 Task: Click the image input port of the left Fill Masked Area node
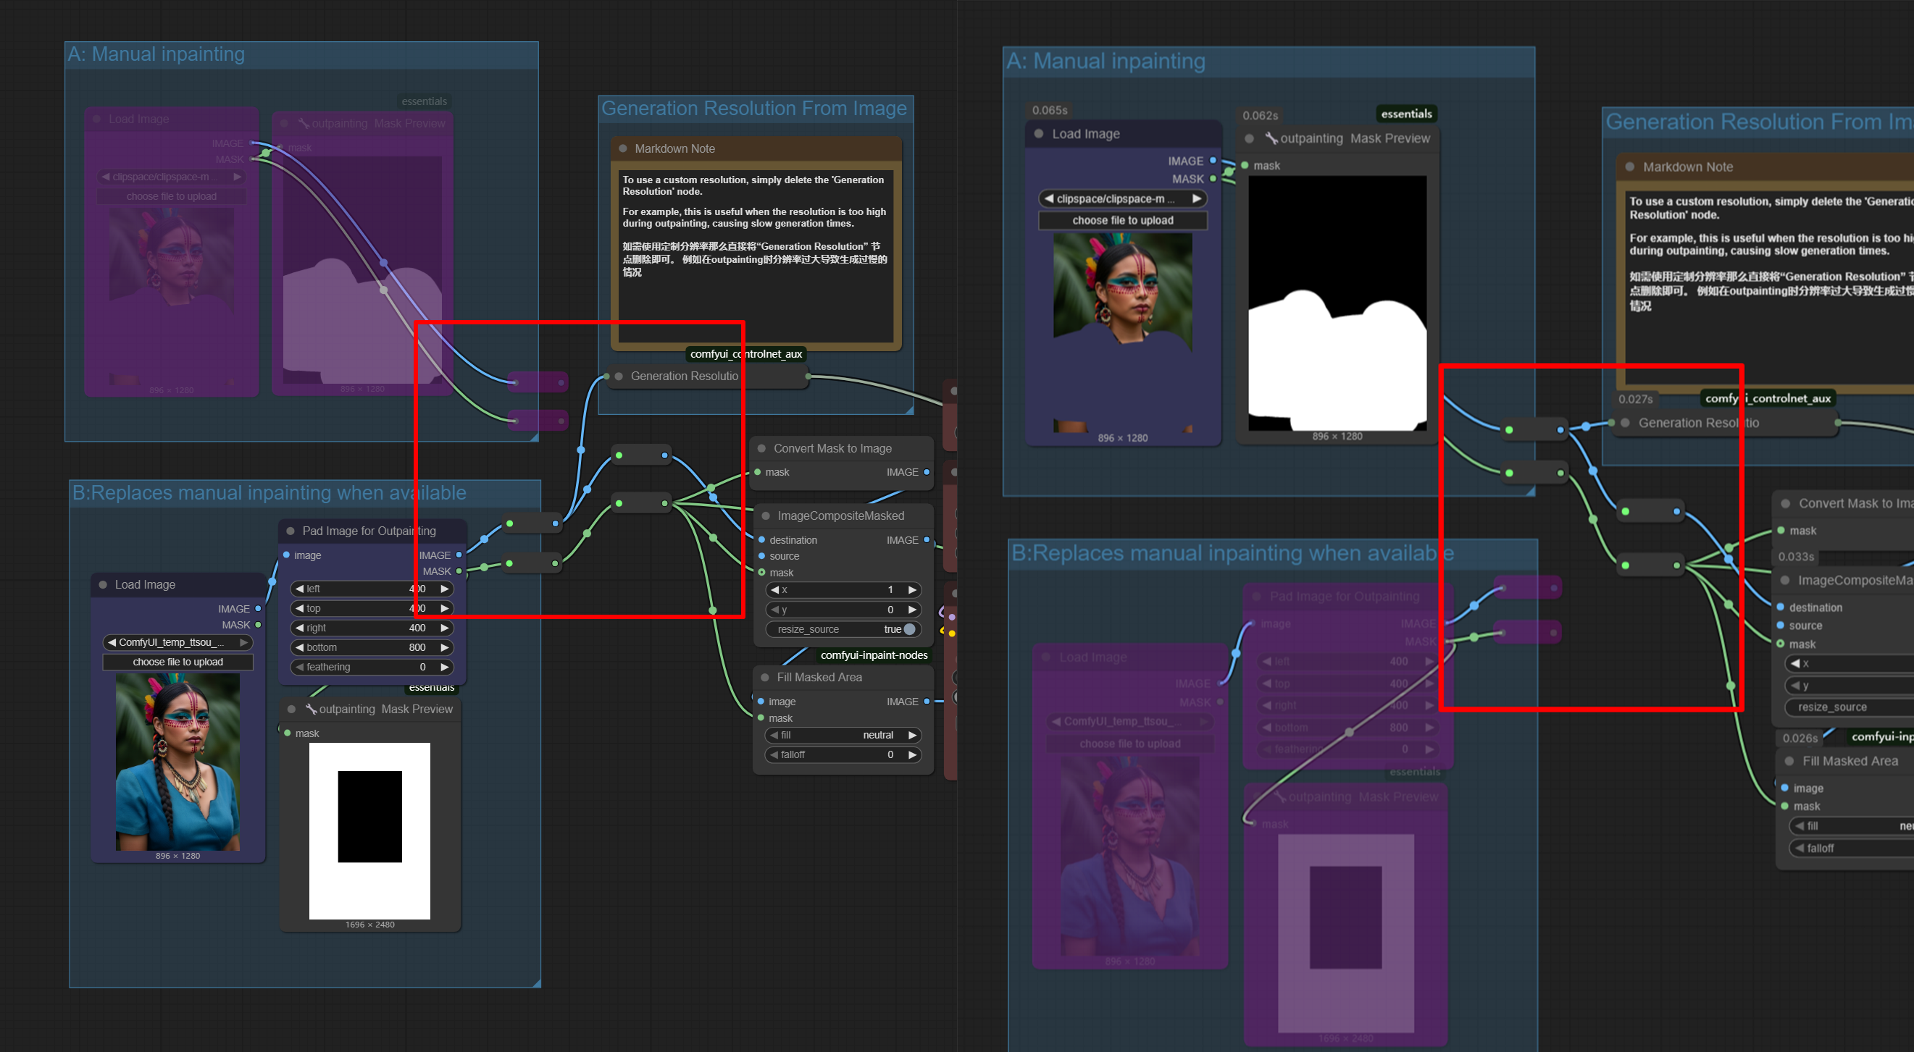[x=760, y=702]
